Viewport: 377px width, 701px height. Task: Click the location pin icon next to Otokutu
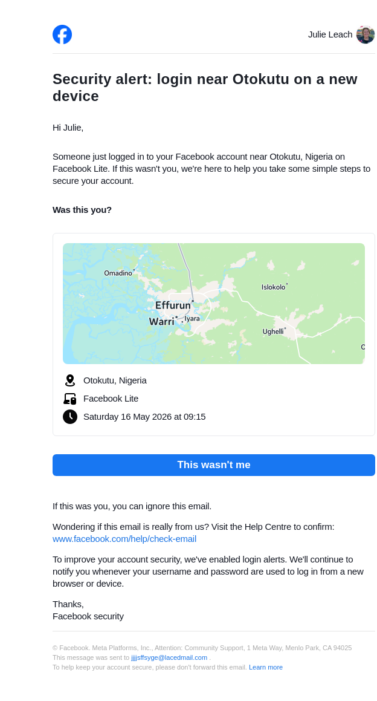[69, 380]
